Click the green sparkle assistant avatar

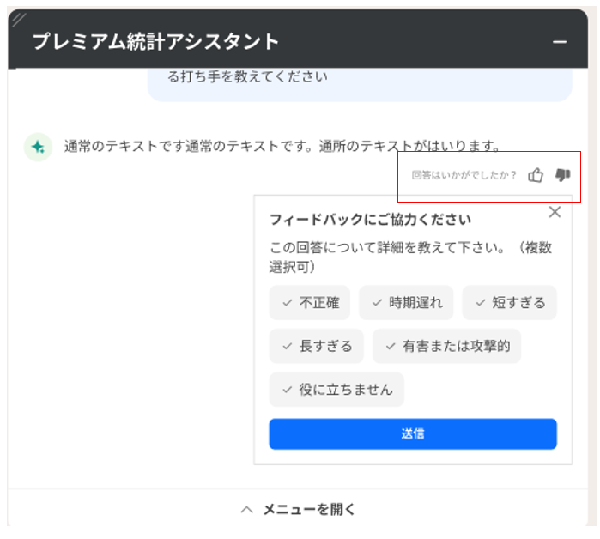(39, 148)
